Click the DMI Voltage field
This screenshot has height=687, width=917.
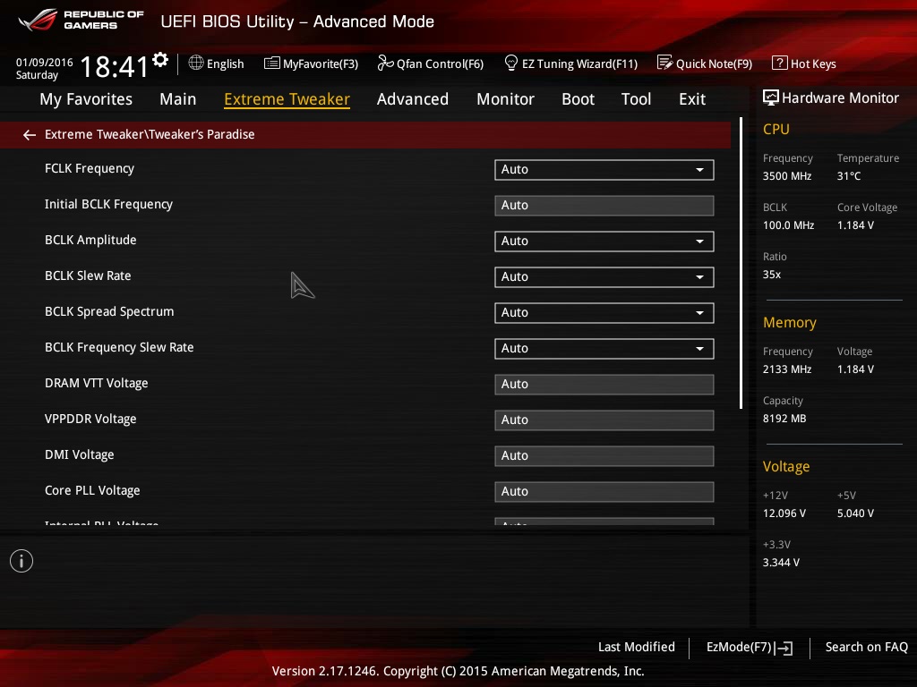(604, 455)
